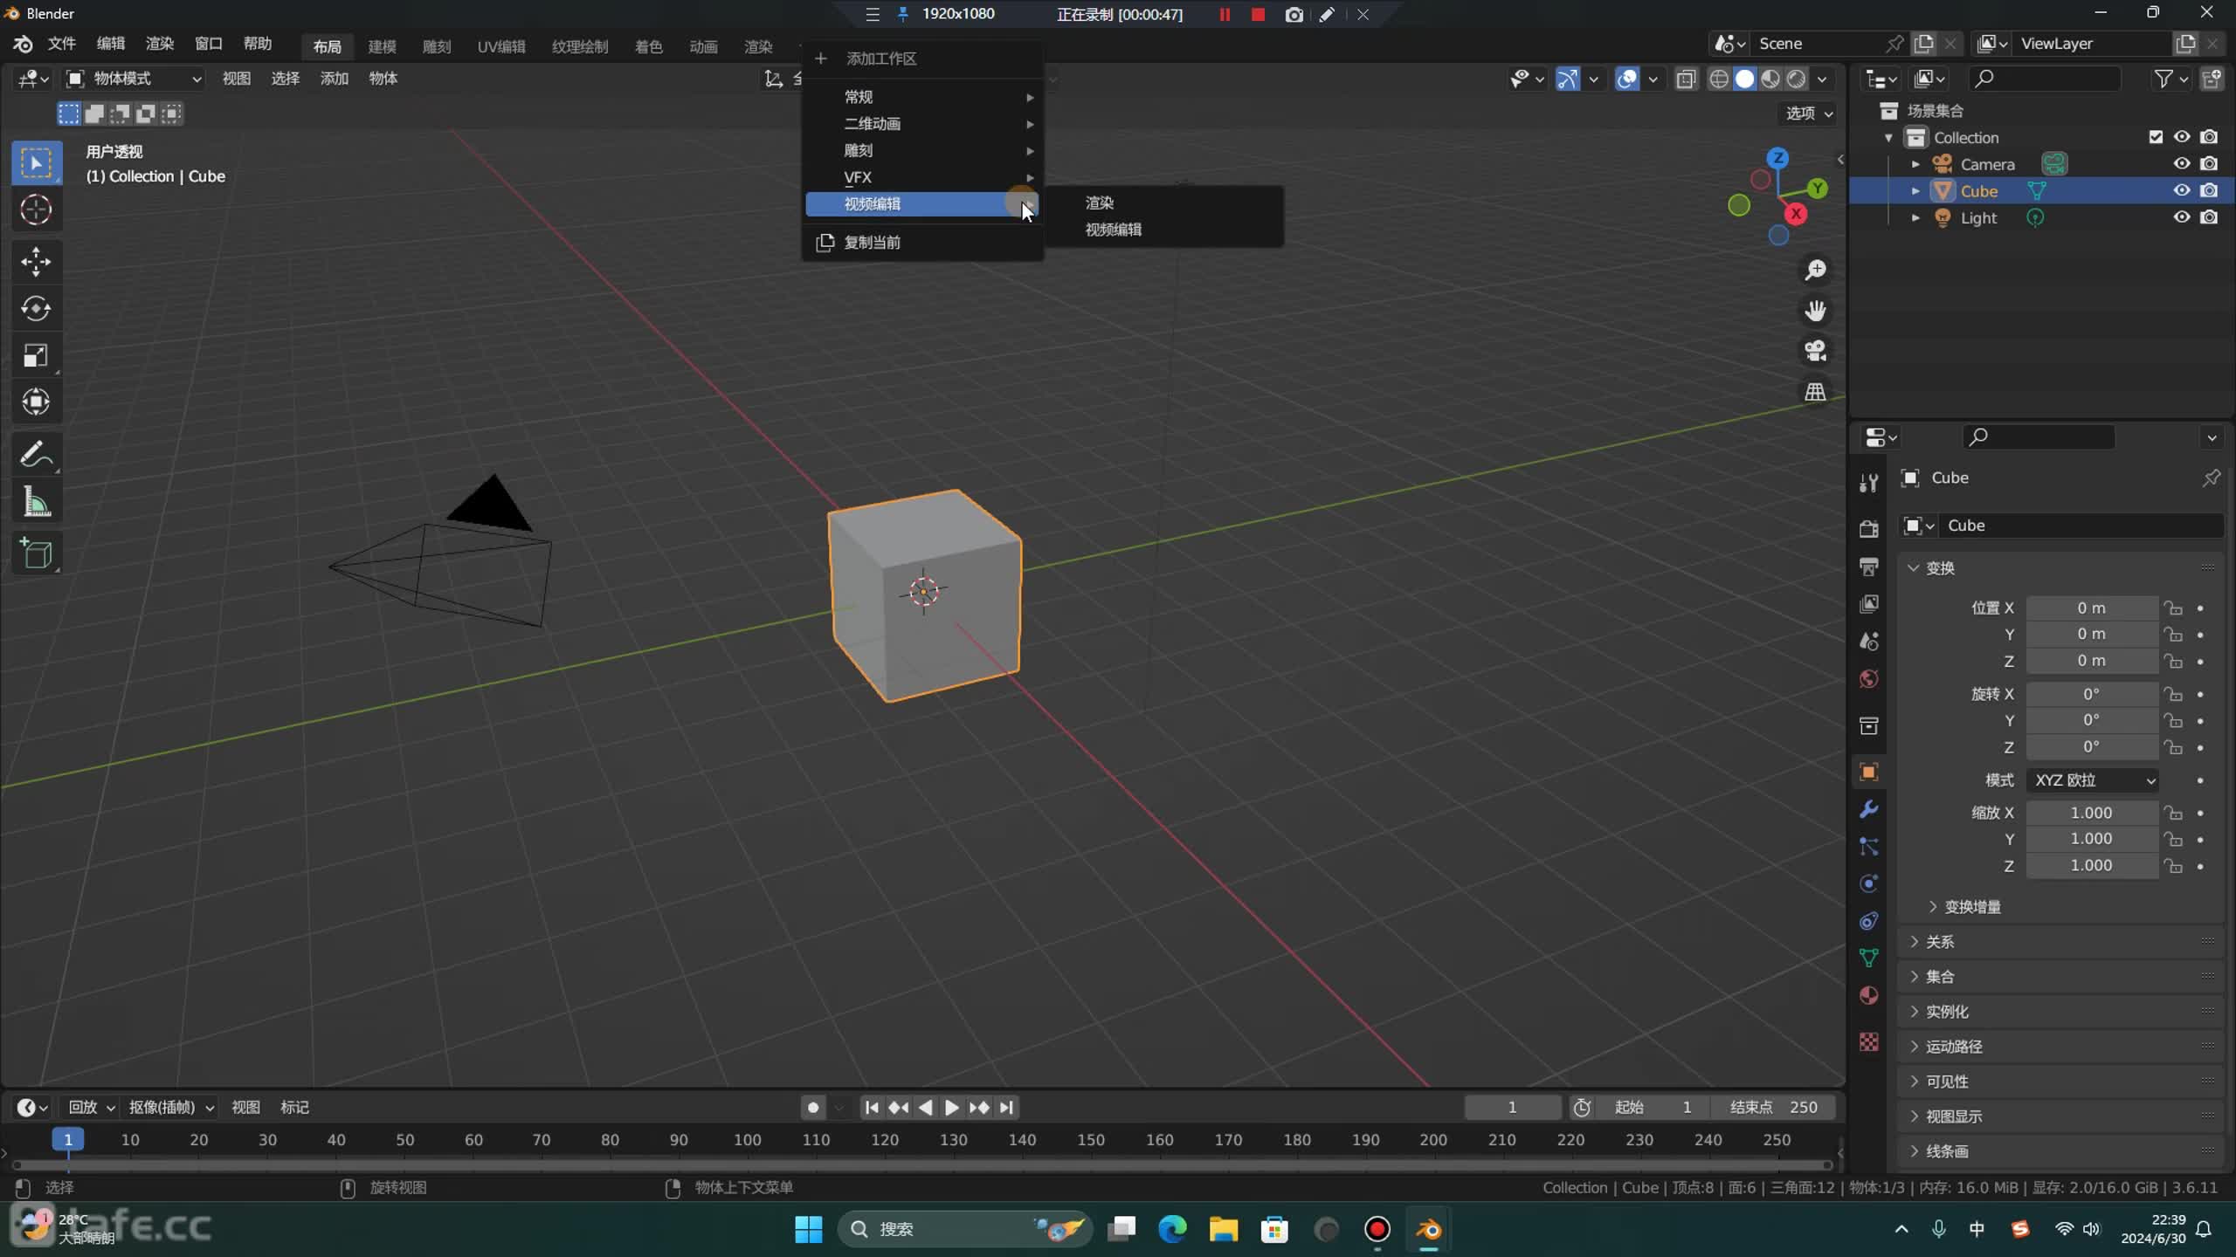Open the viewport Options dropdown
Viewport: 2236px width, 1257px height.
click(1809, 113)
